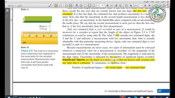
Task: Select the text selection cursor tool
Action: click(x=131, y=5)
